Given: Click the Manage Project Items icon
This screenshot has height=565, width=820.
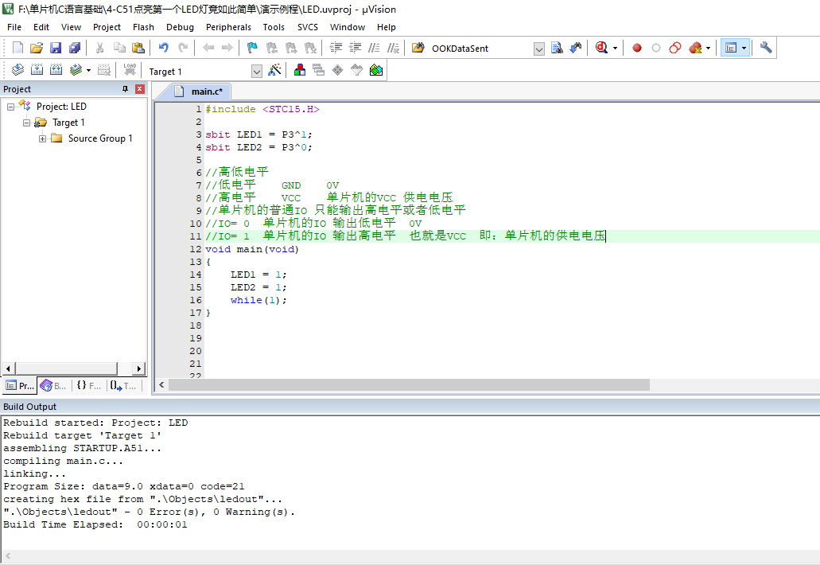Looking at the screenshot, I should (300, 70).
